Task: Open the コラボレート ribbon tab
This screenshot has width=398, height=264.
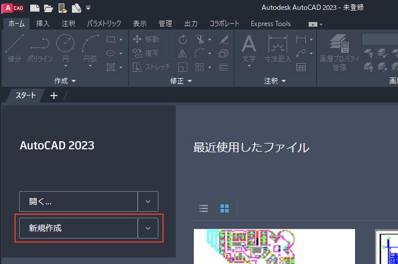Action: (224, 24)
